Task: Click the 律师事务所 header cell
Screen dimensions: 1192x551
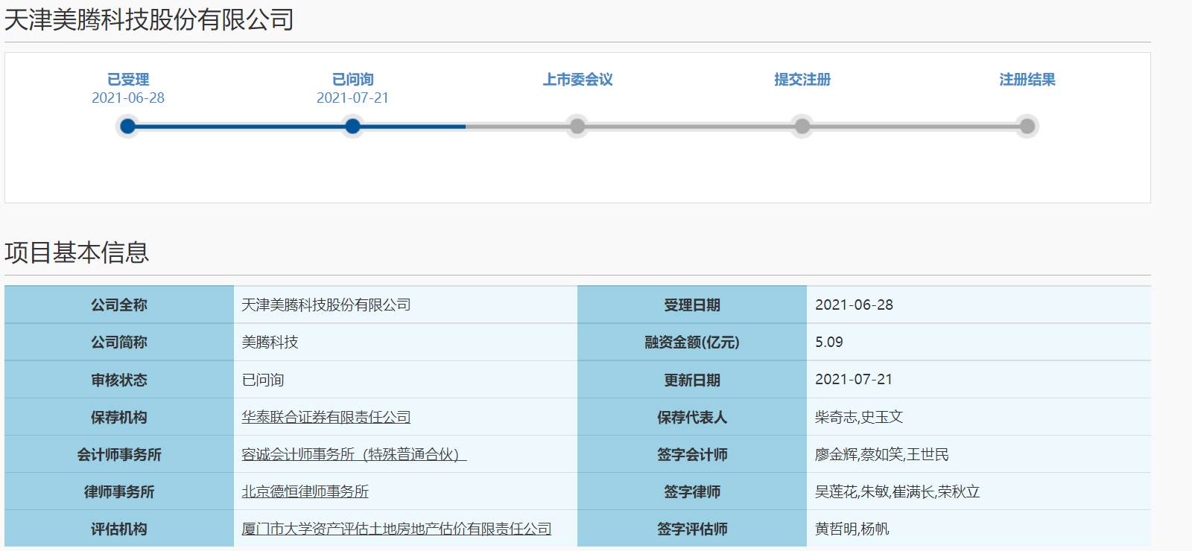Action: click(x=119, y=491)
